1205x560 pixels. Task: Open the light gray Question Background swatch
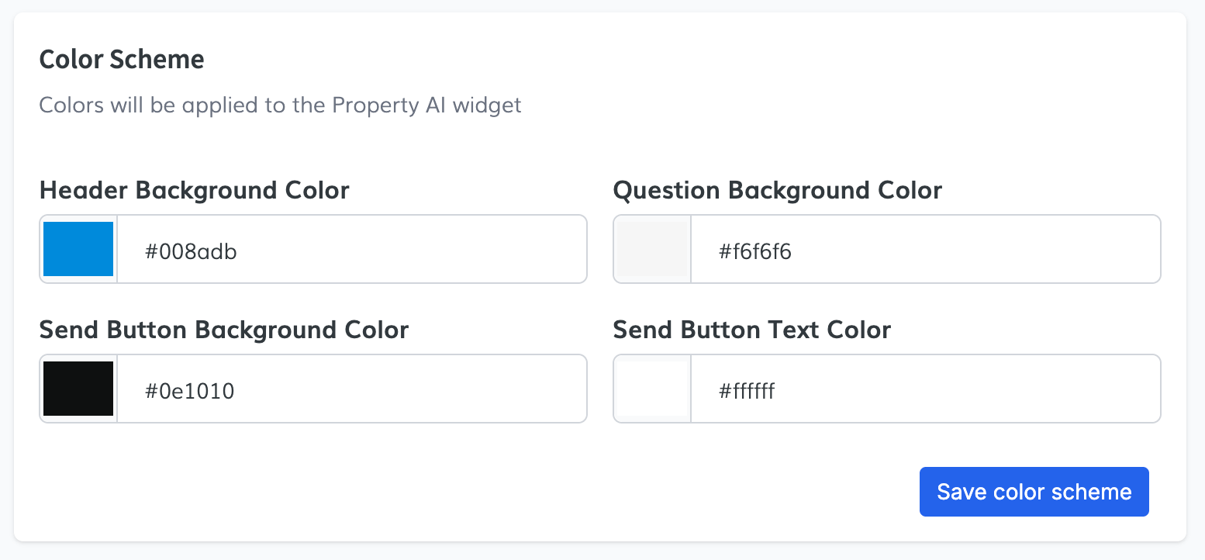[652, 249]
